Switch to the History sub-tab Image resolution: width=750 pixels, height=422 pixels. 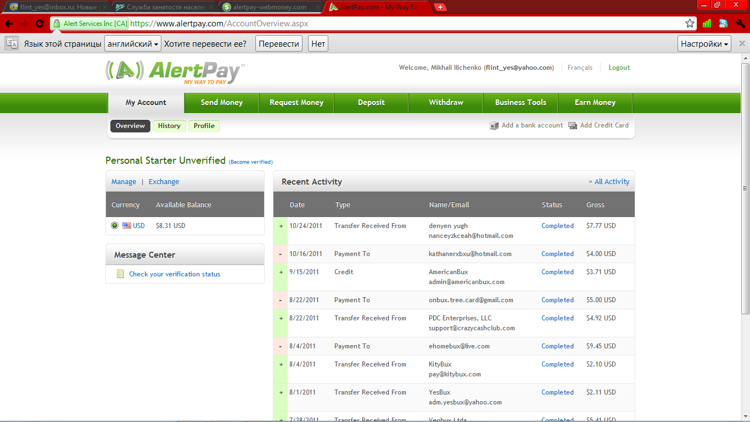[x=169, y=126]
